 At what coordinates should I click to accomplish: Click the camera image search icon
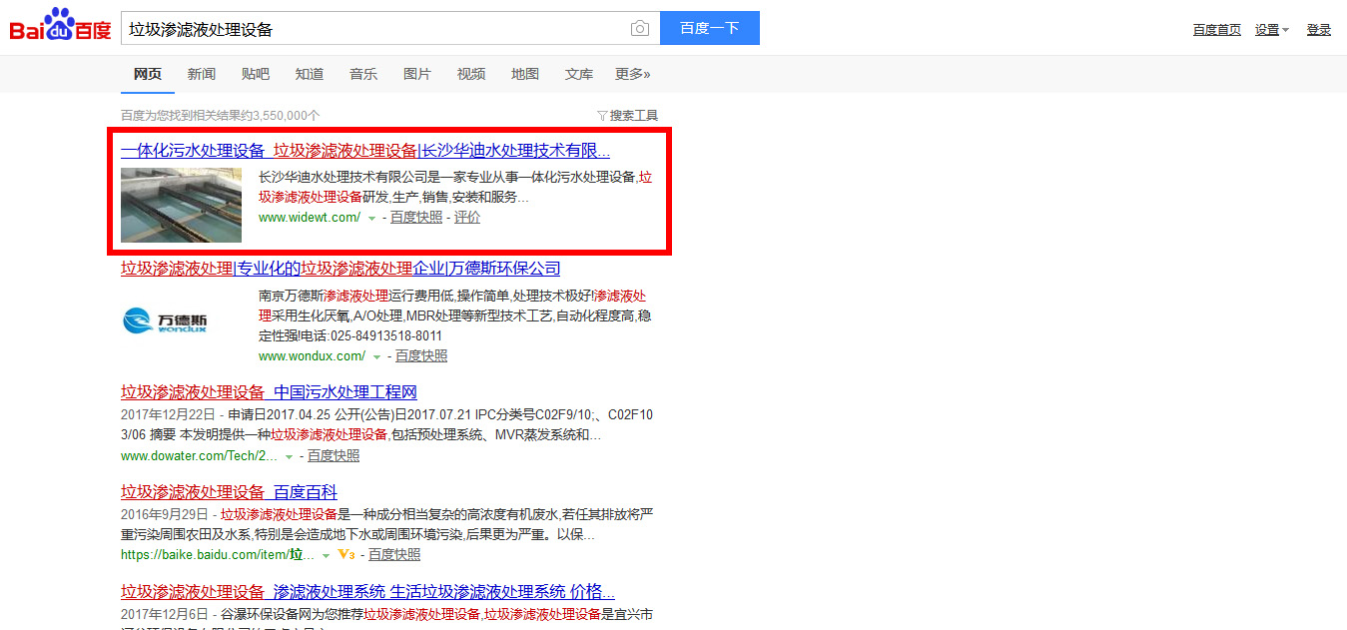point(640,29)
